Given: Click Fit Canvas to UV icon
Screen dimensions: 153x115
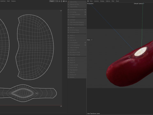Looking at the screenshot, I should 69,33.
